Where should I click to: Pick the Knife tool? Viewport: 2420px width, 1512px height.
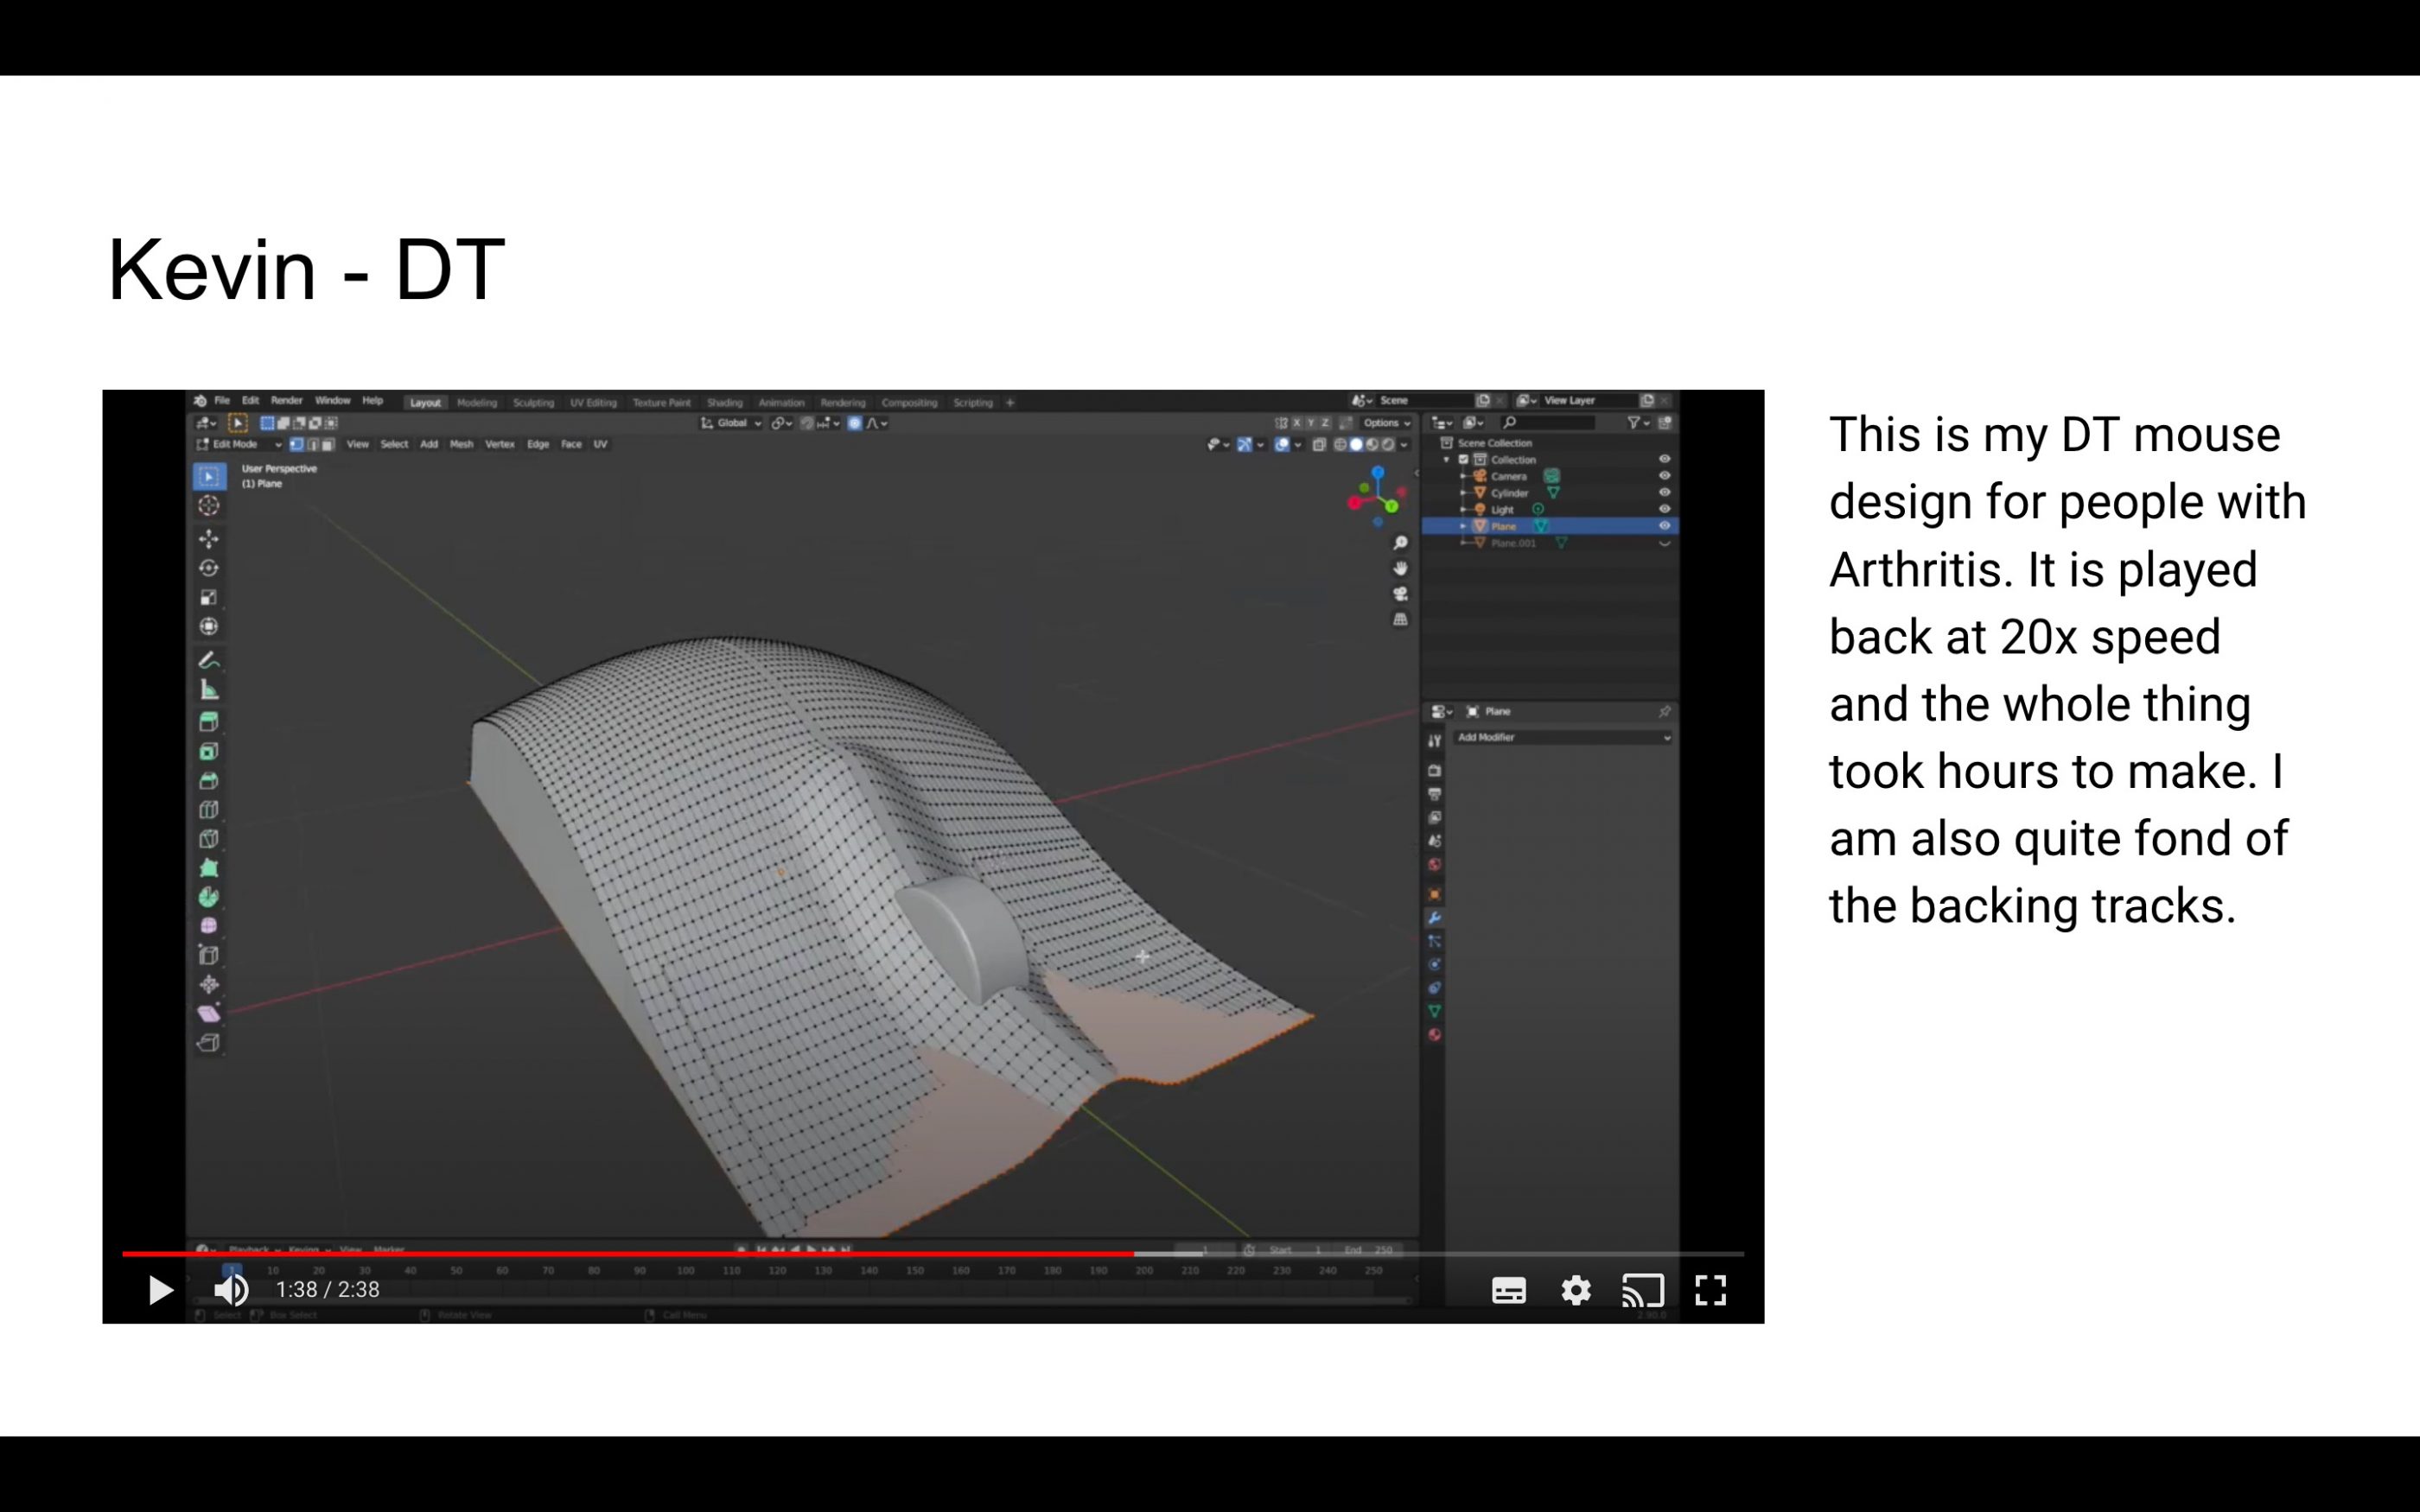pos(209,839)
